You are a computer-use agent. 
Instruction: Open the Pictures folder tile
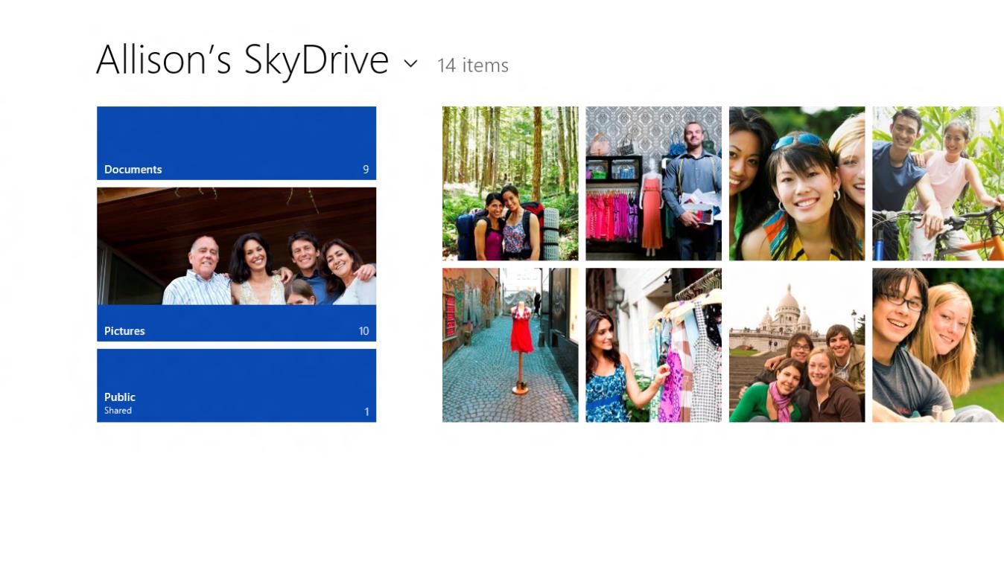coord(236,264)
